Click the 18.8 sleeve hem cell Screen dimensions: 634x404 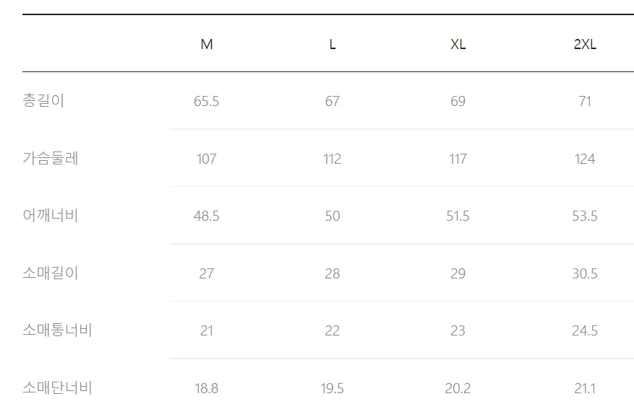[x=207, y=388]
